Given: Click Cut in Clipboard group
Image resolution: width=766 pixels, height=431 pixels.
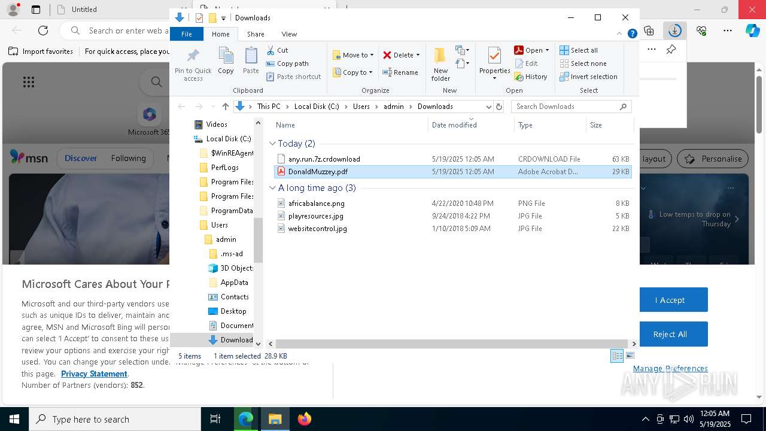Looking at the screenshot, I should coord(277,50).
